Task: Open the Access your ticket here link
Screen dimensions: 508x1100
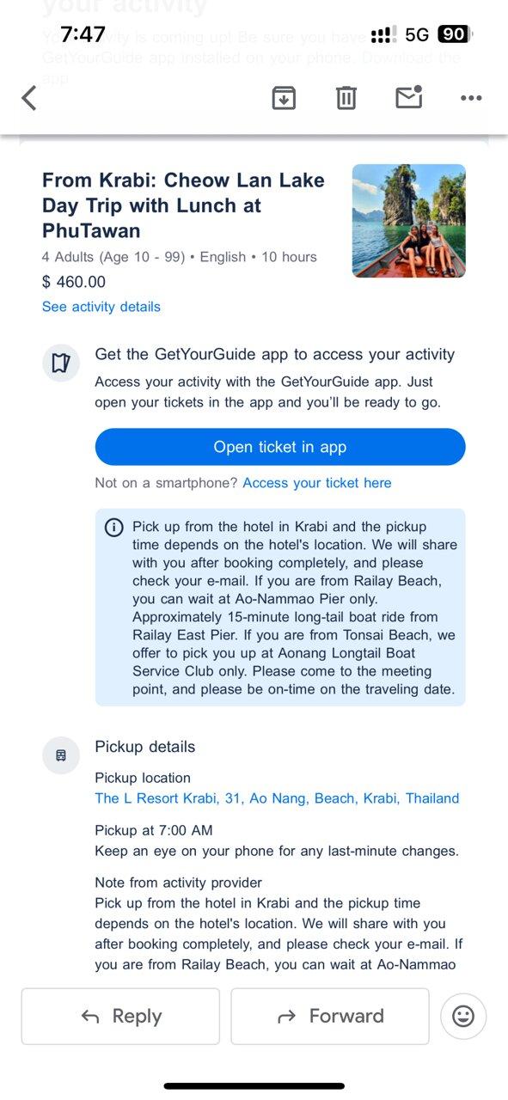Action: 317,483
